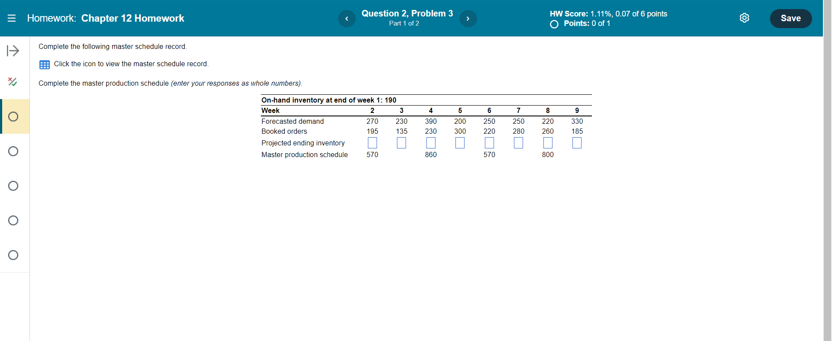Click week 4 projected ending inventory box
This screenshot has width=832, height=341.
click(x=431, y=143)
